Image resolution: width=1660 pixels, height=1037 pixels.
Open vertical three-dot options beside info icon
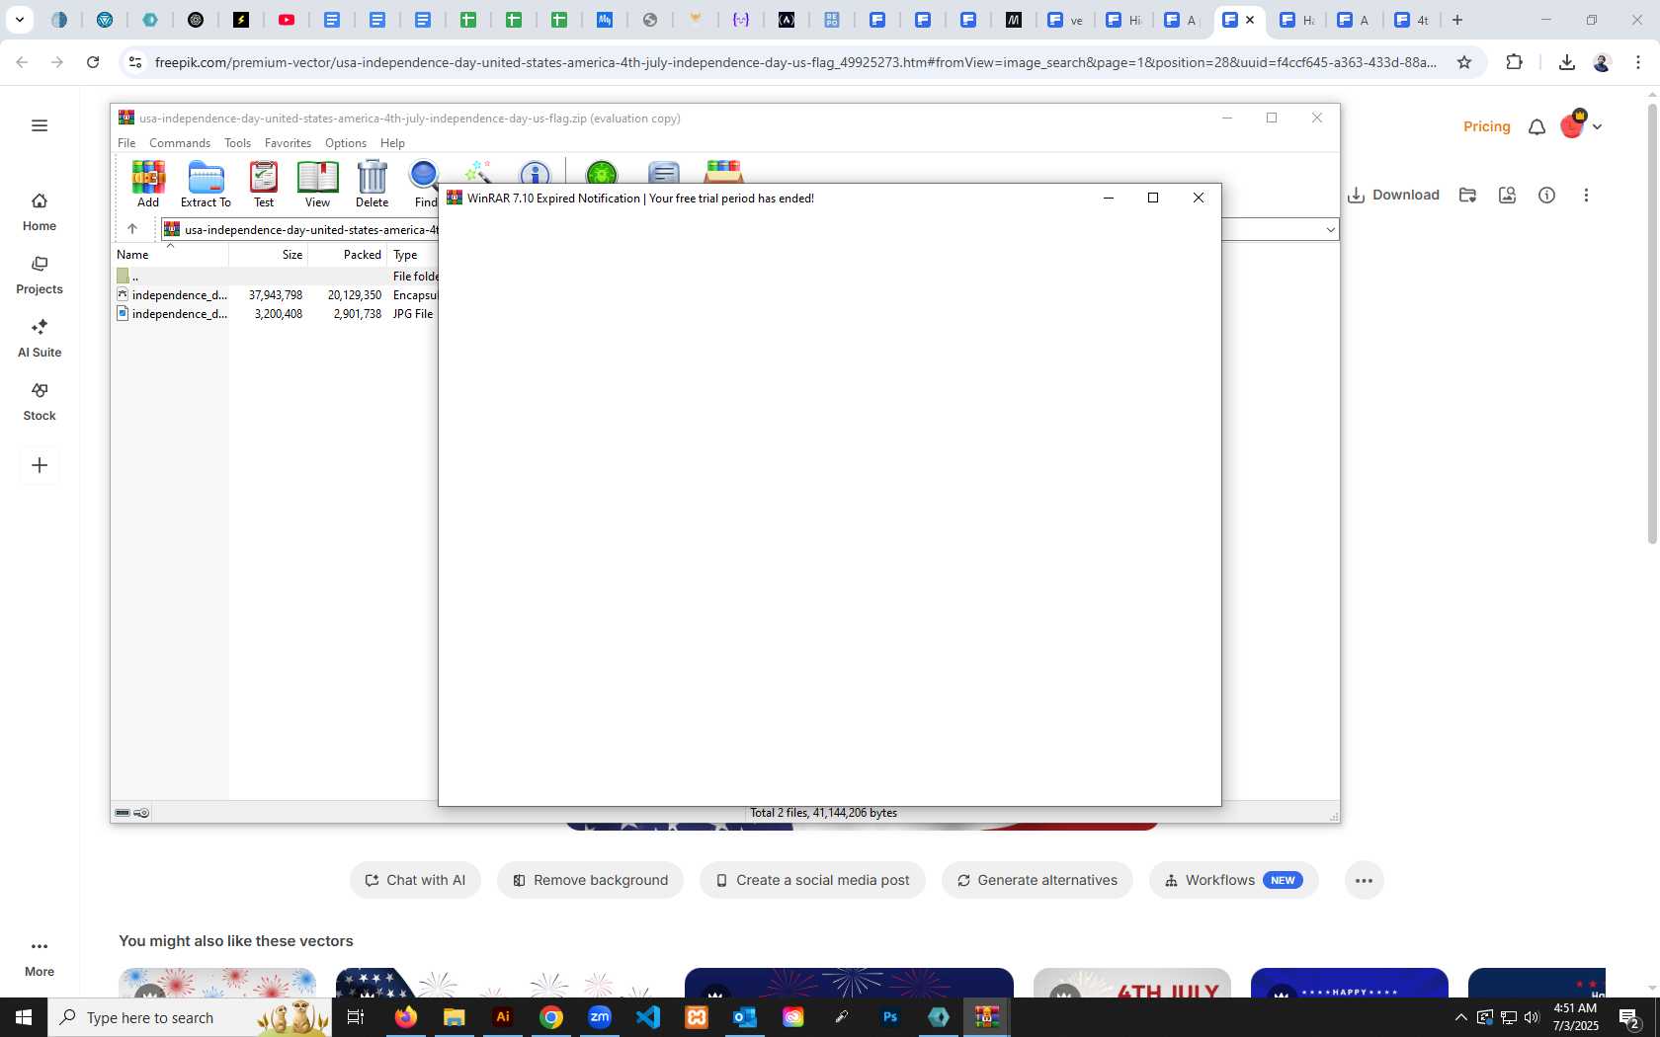(x=1586, y=195)
